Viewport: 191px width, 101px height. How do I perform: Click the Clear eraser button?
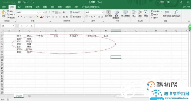click(154, 18)
